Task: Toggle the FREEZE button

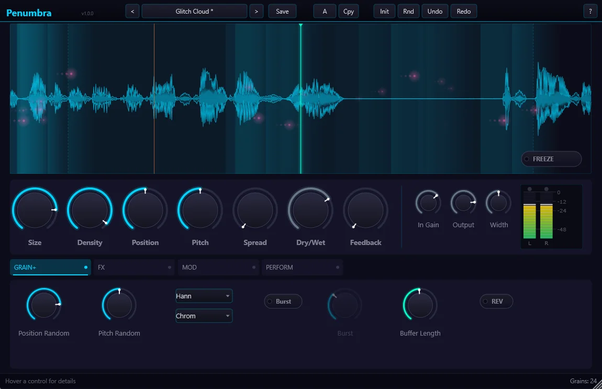Action: (x=551, y=159)
